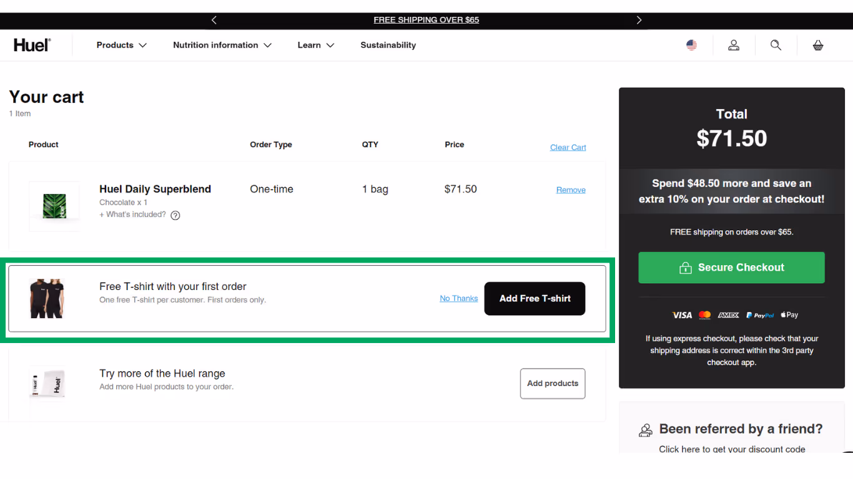Click the Visa payment logo
This screenshot has height=479, width=853.
tap(682, 315)
